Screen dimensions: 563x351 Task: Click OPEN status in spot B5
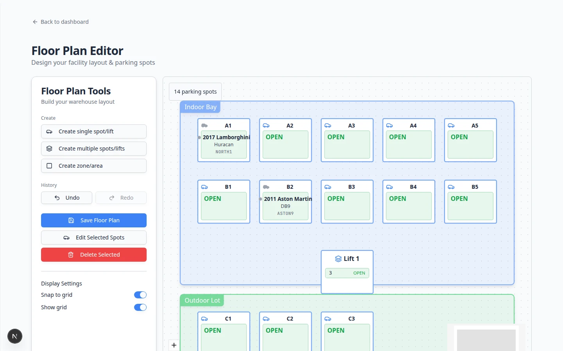click(x=459, y=199)
